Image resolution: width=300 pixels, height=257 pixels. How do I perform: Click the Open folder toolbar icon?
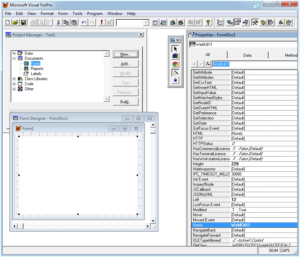(x=16, y=23)
